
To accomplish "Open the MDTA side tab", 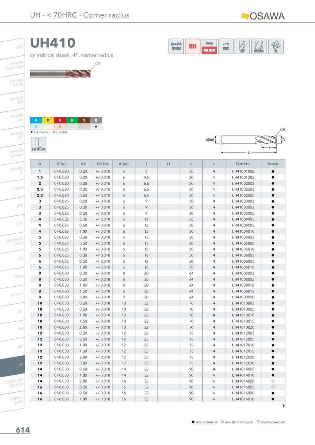I will (x=13, y=277).
